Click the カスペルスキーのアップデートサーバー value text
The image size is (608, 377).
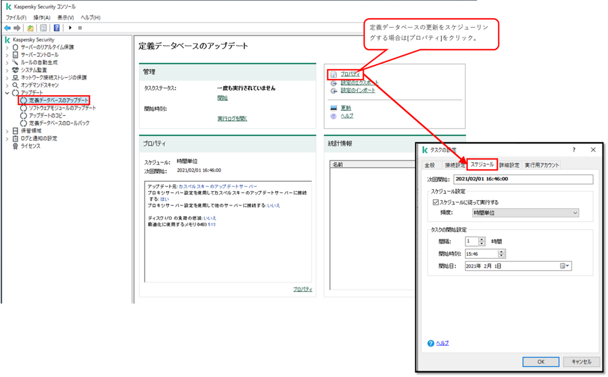pos(218,186)
